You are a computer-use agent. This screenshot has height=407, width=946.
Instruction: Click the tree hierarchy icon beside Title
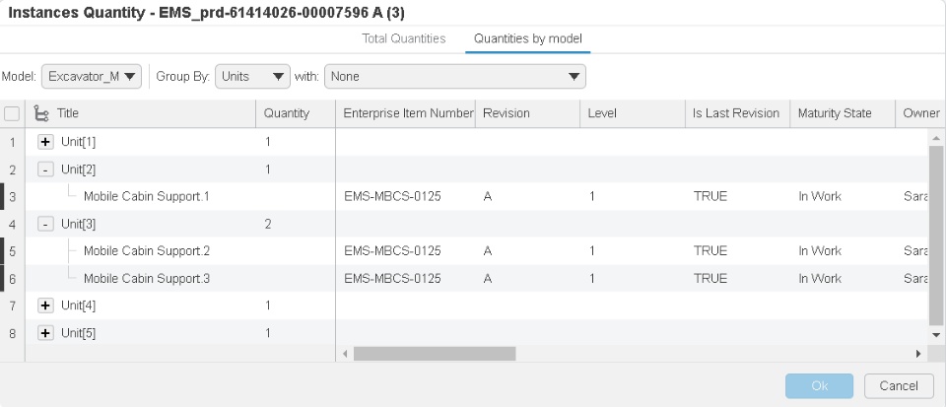[x=41, y=113]
